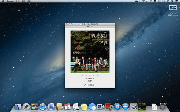Open Mission Control in the Dock

[34, 107]
